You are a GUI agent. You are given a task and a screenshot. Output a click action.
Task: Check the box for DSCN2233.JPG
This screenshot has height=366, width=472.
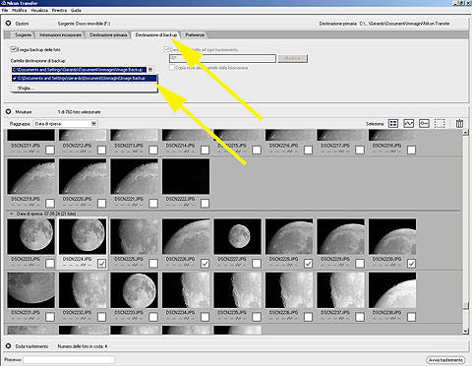pyautogui.click(x=153, y=317)
